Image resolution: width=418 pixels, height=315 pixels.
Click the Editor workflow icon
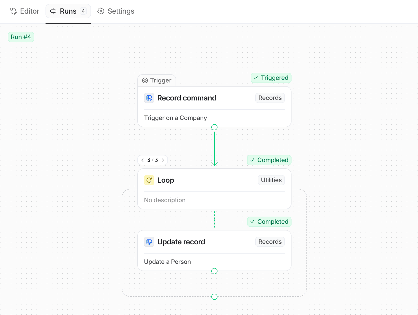[13, 11]
